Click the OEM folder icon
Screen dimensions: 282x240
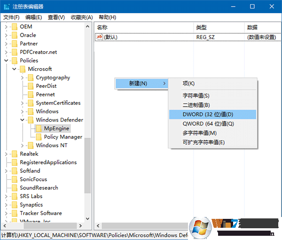pos(15,27)
